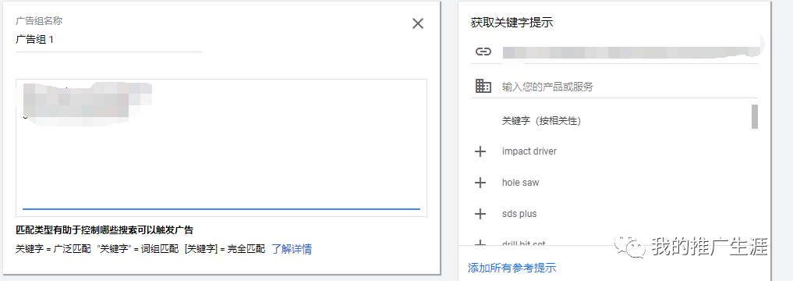Add keyword 'impact driver' with plus icon
Viewport: 793px width, 281px height.
(x=480, y=151)
